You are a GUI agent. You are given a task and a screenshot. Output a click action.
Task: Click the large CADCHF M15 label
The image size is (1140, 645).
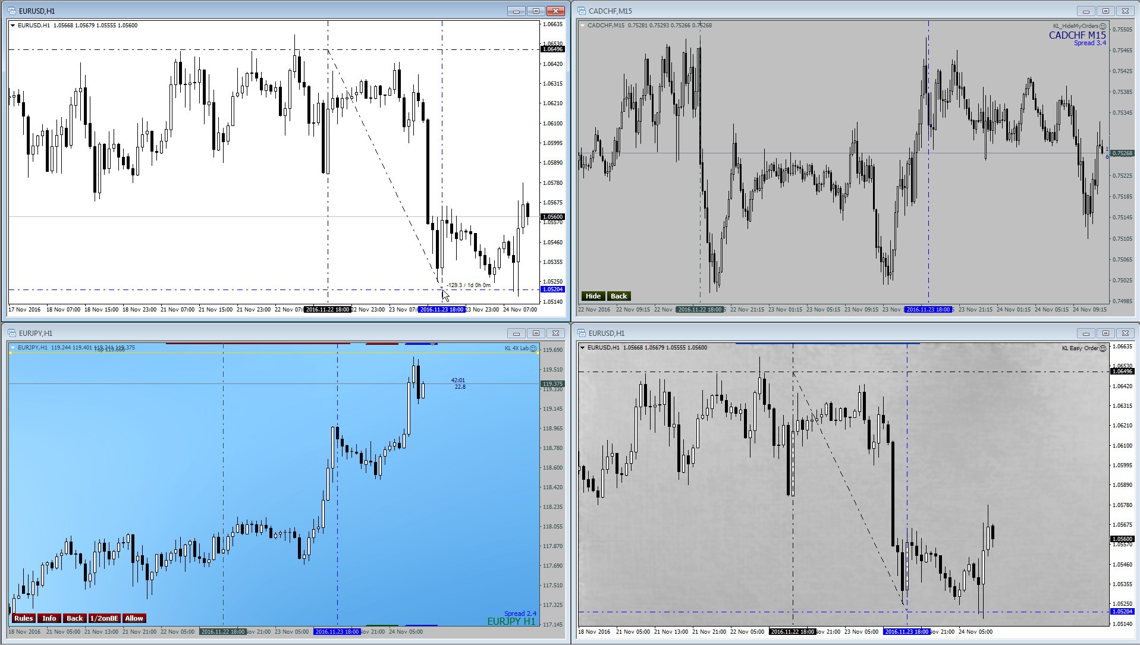coord(1077,35)
